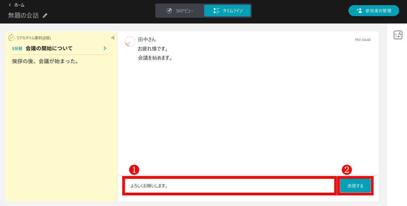The width and height of the screenshot is (407, 206).
Task: Toggle font size adjustment panel open
Action: [398, 34]
